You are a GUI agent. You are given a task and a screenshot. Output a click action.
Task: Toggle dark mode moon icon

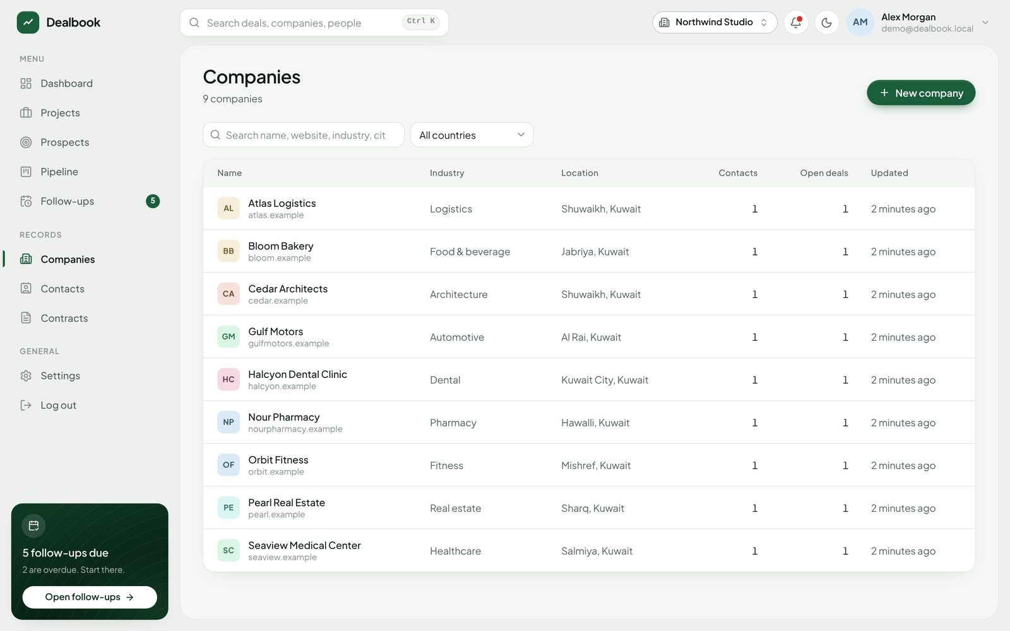coord(826,23)
